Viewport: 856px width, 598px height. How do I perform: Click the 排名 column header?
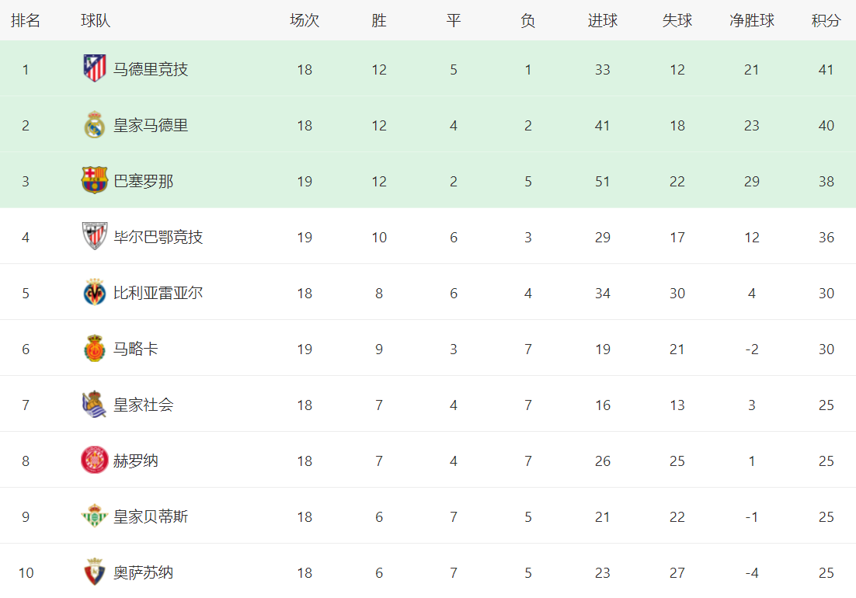26,21
